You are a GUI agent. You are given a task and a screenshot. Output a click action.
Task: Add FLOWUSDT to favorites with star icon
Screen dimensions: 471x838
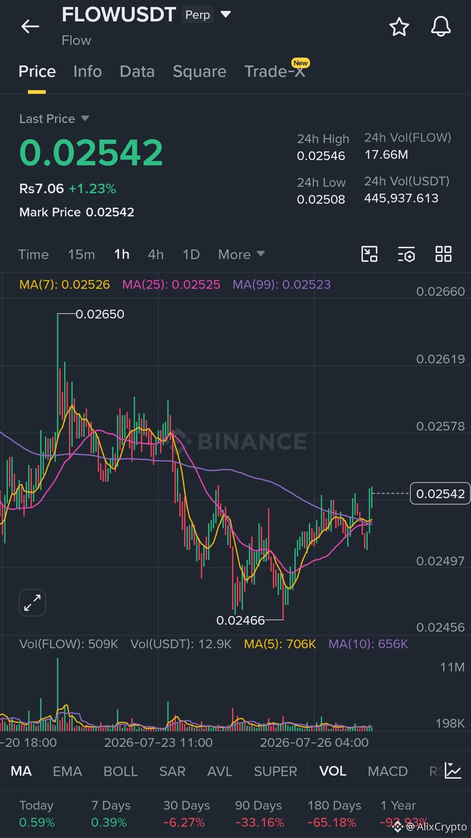pos(399,27)
